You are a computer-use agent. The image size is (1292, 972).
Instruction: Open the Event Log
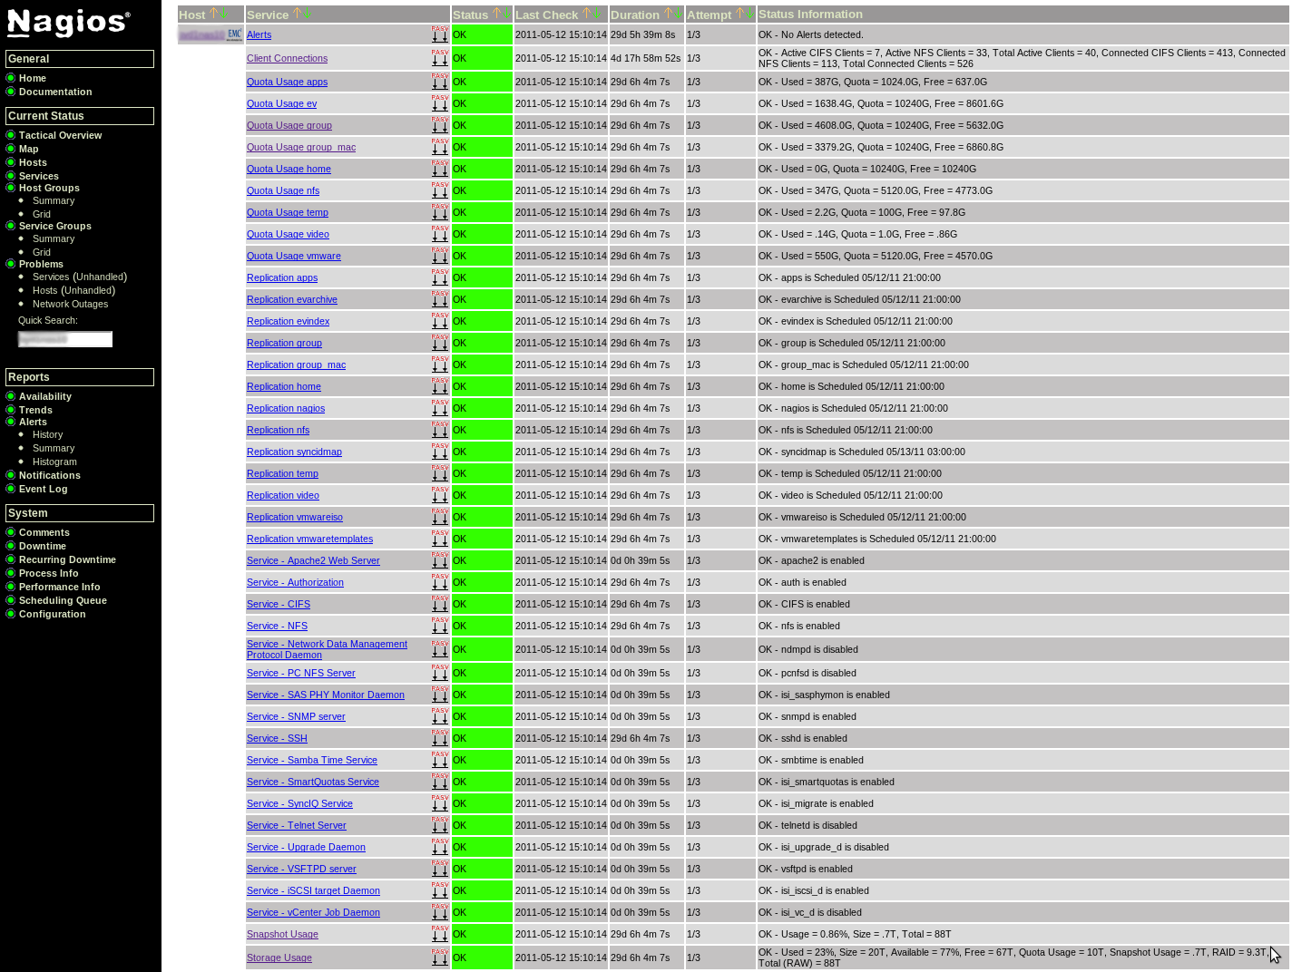point(44,489)
